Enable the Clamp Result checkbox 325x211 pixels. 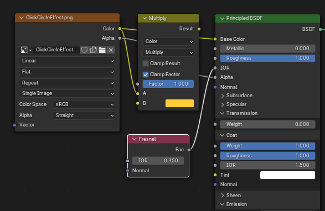coord(146,64)
